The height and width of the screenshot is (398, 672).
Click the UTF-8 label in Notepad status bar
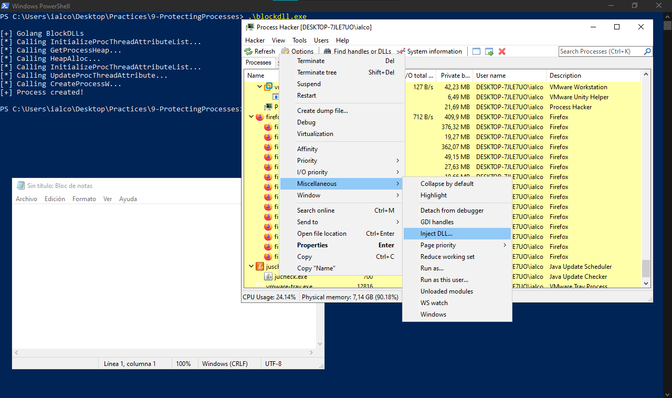274,363
